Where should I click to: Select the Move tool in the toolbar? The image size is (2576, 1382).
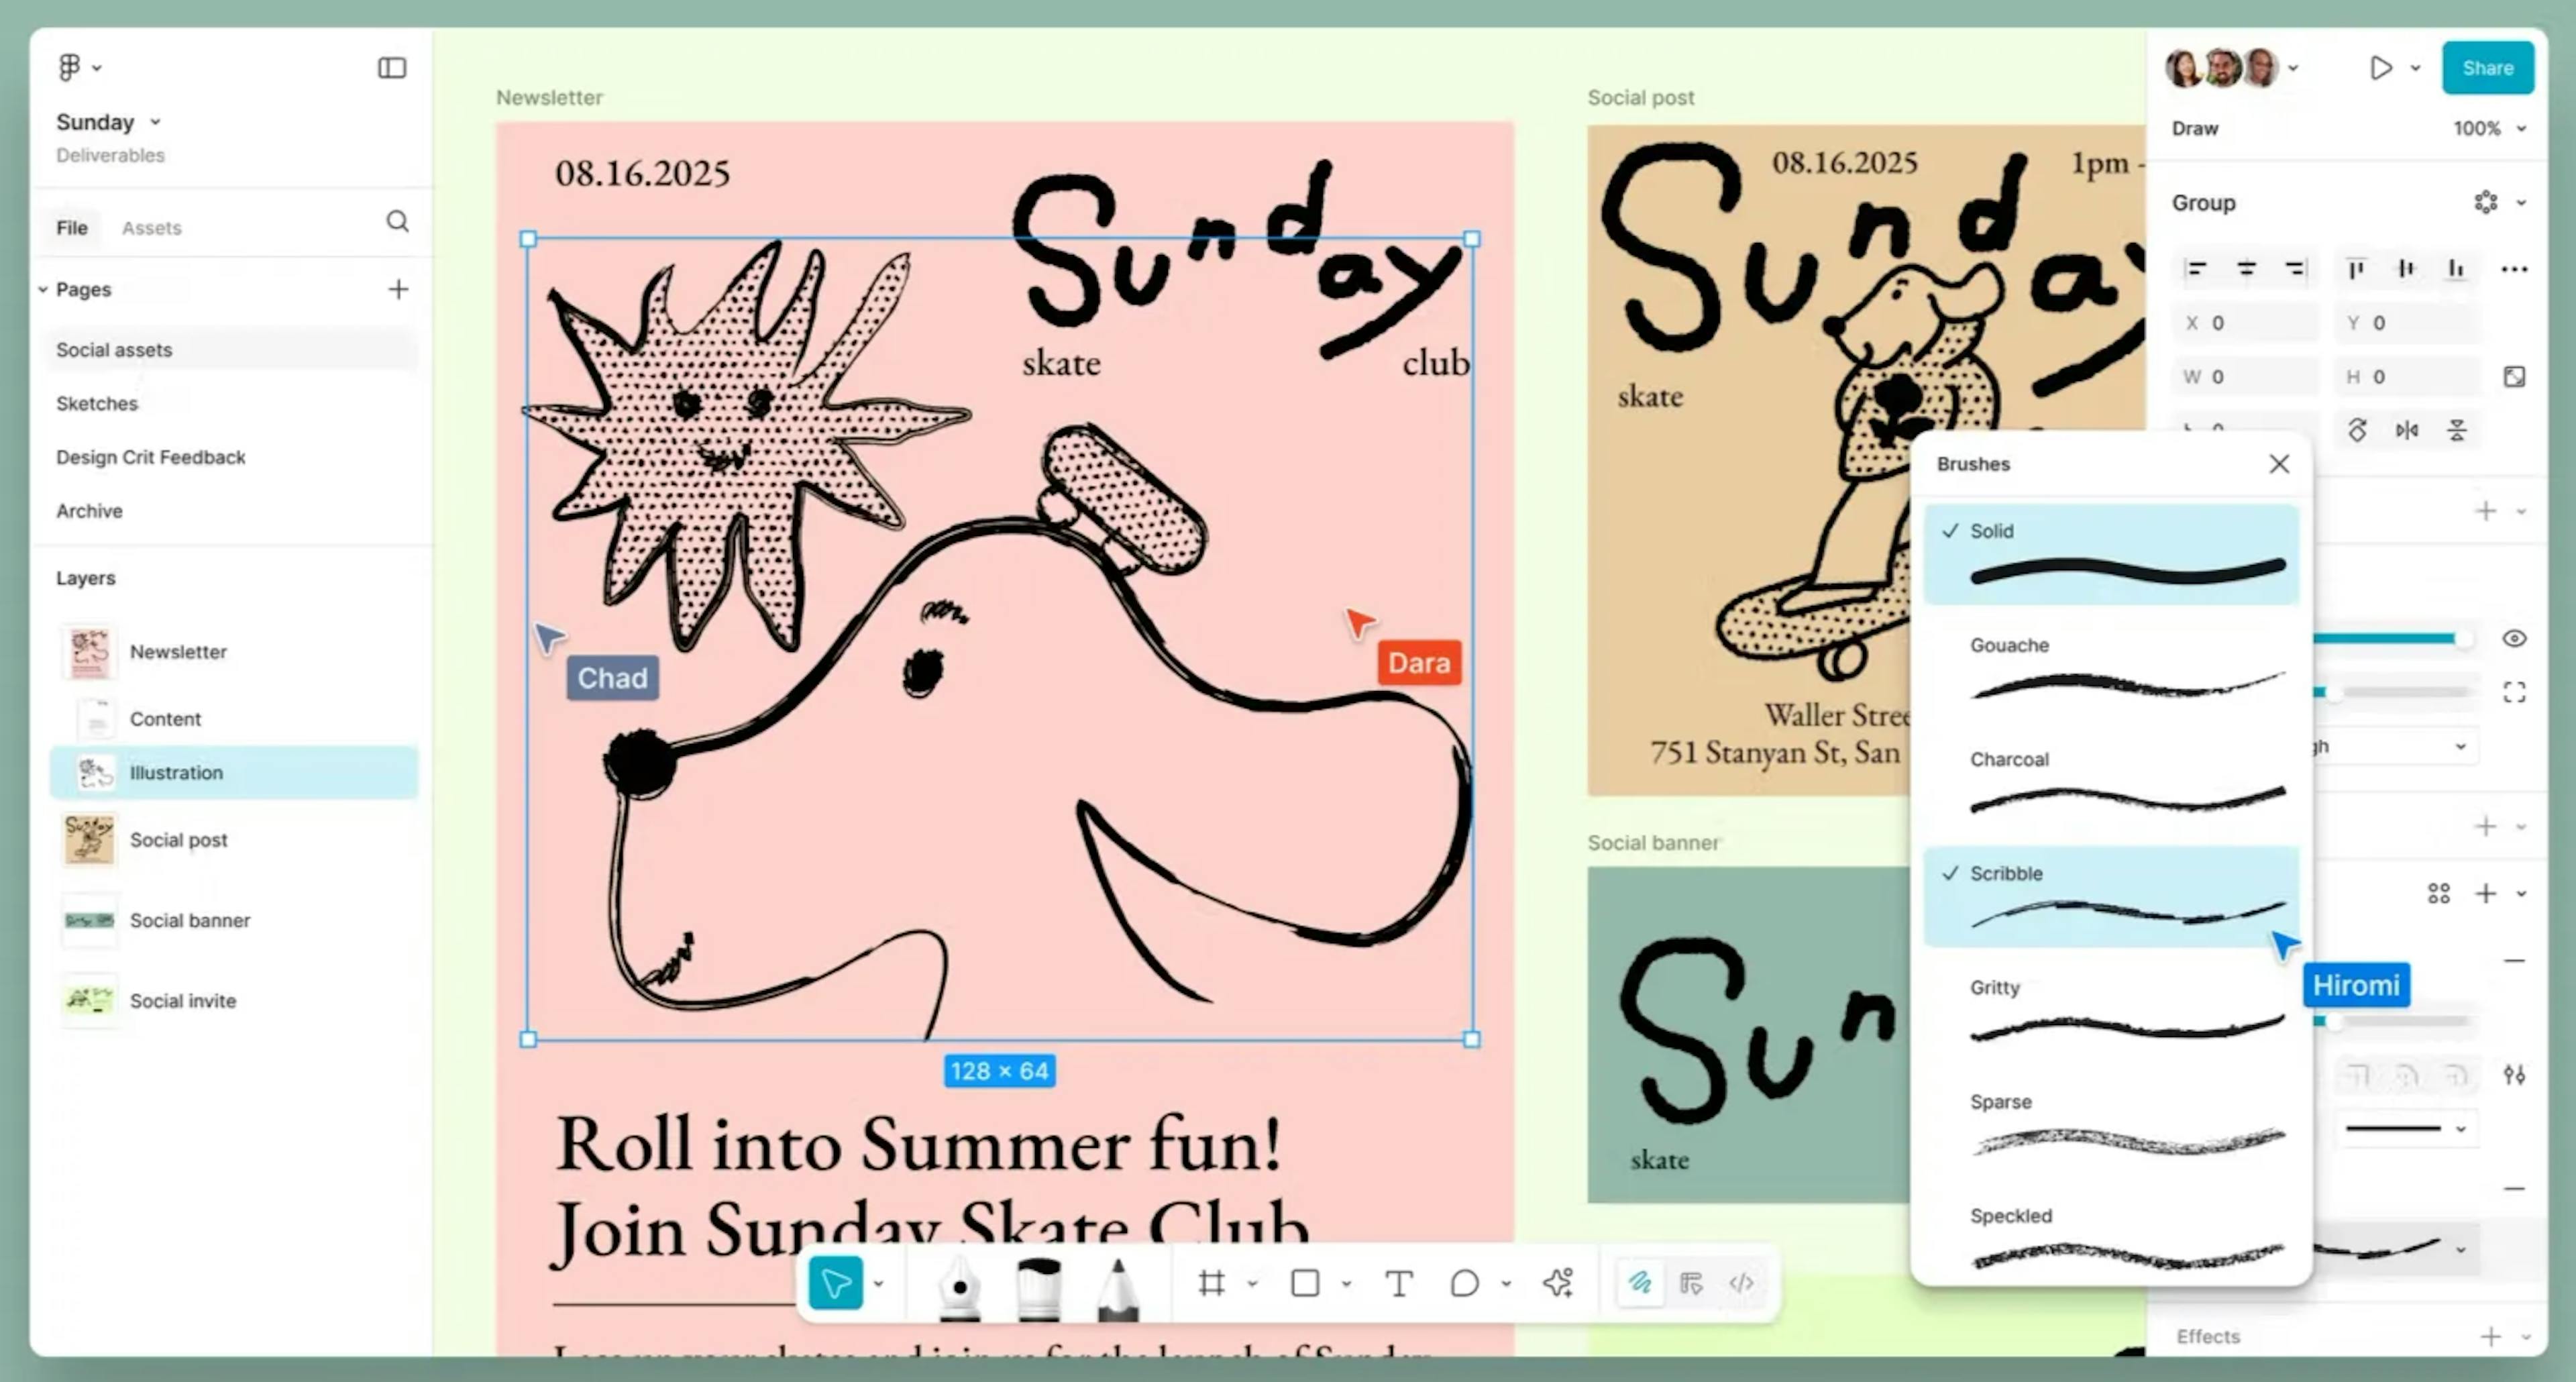(x=835, y=1283)
